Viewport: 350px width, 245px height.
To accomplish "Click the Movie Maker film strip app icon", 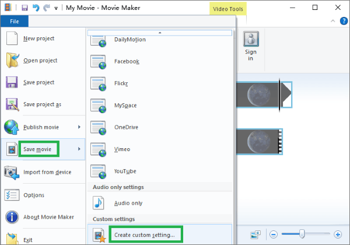I will click(x=8, y=8).
